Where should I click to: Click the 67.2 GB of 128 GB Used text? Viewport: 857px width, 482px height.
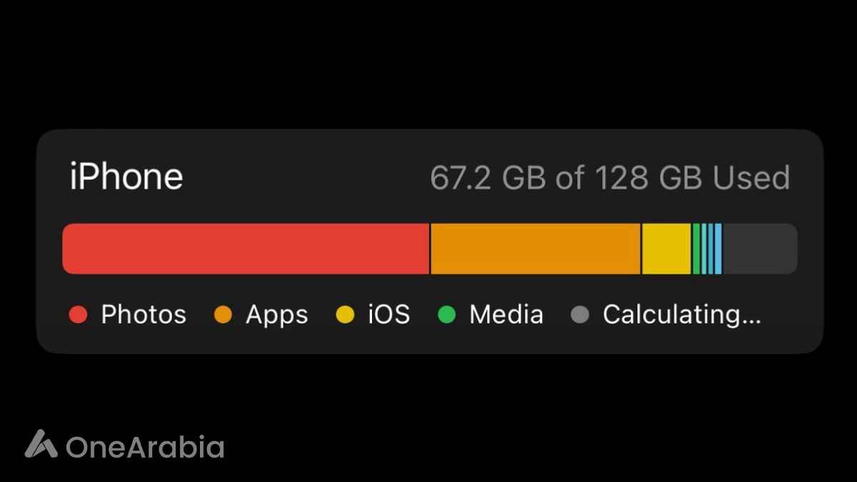tap(610, 178)
